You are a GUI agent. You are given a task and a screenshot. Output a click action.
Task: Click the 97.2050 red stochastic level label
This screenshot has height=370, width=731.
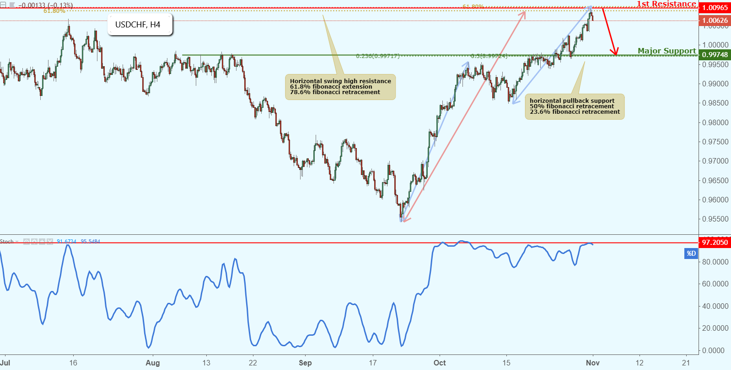coord(715,242)
